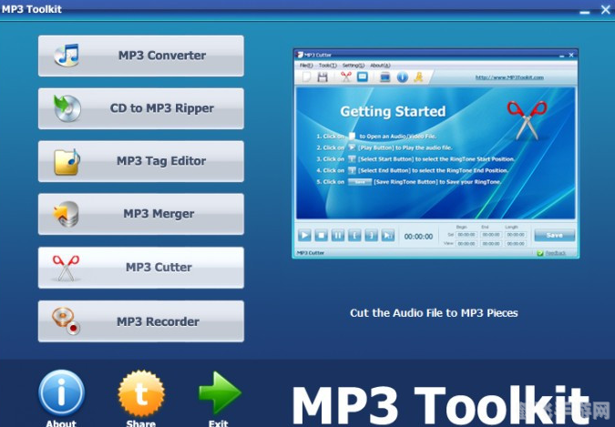Screen dimensions: 615x427
Task: Minimize the MP3 Toolkit window
Action: [585, 12]
